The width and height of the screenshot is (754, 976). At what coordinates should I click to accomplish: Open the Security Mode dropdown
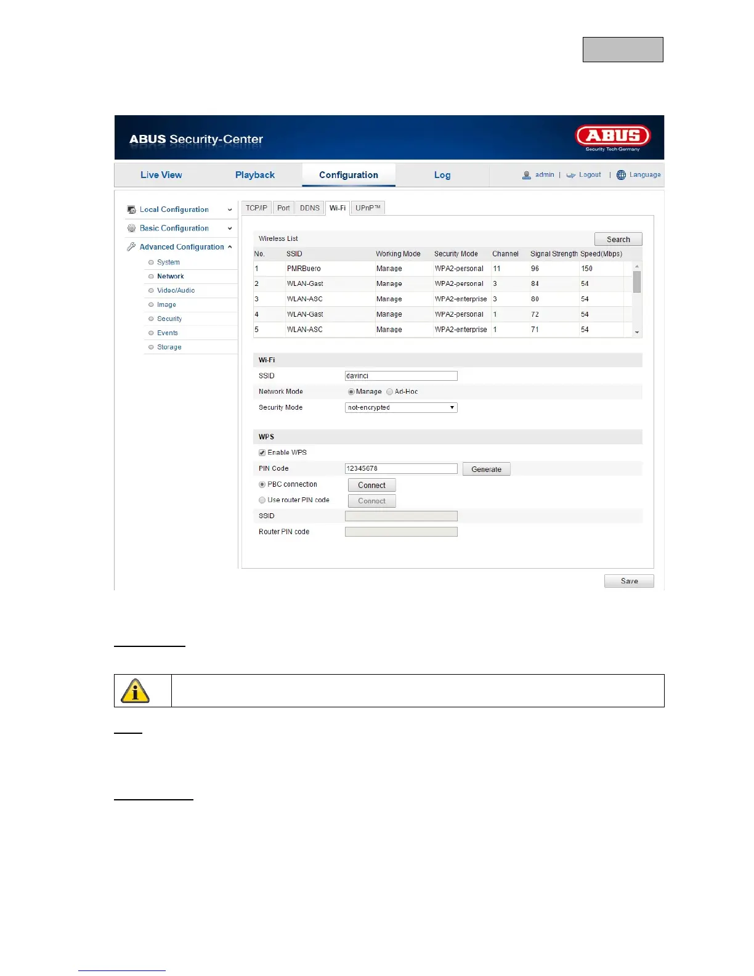(401, 408)
